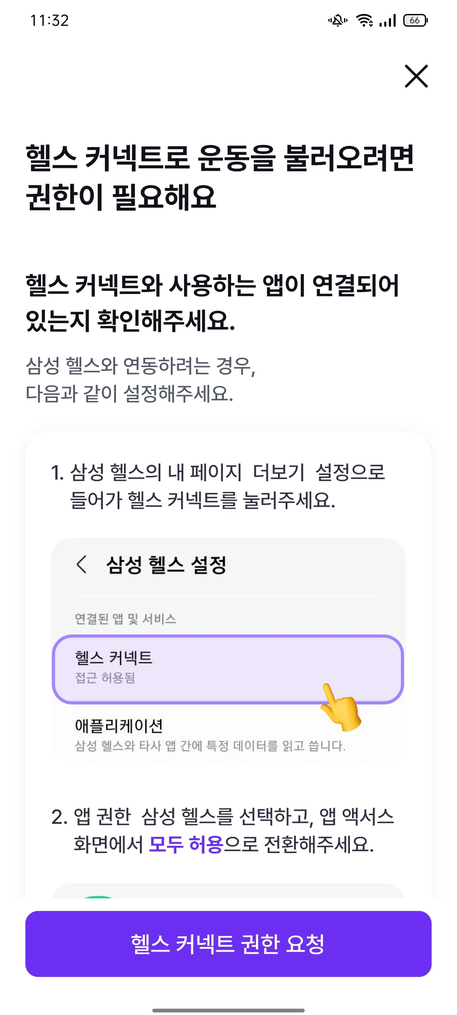Screen dimensions: 457x1015
Task: Tap the step 1 instruction text
Action: 218,486
